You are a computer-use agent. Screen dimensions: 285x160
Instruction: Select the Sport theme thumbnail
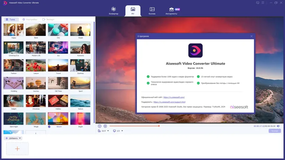(x=81, y=83)
